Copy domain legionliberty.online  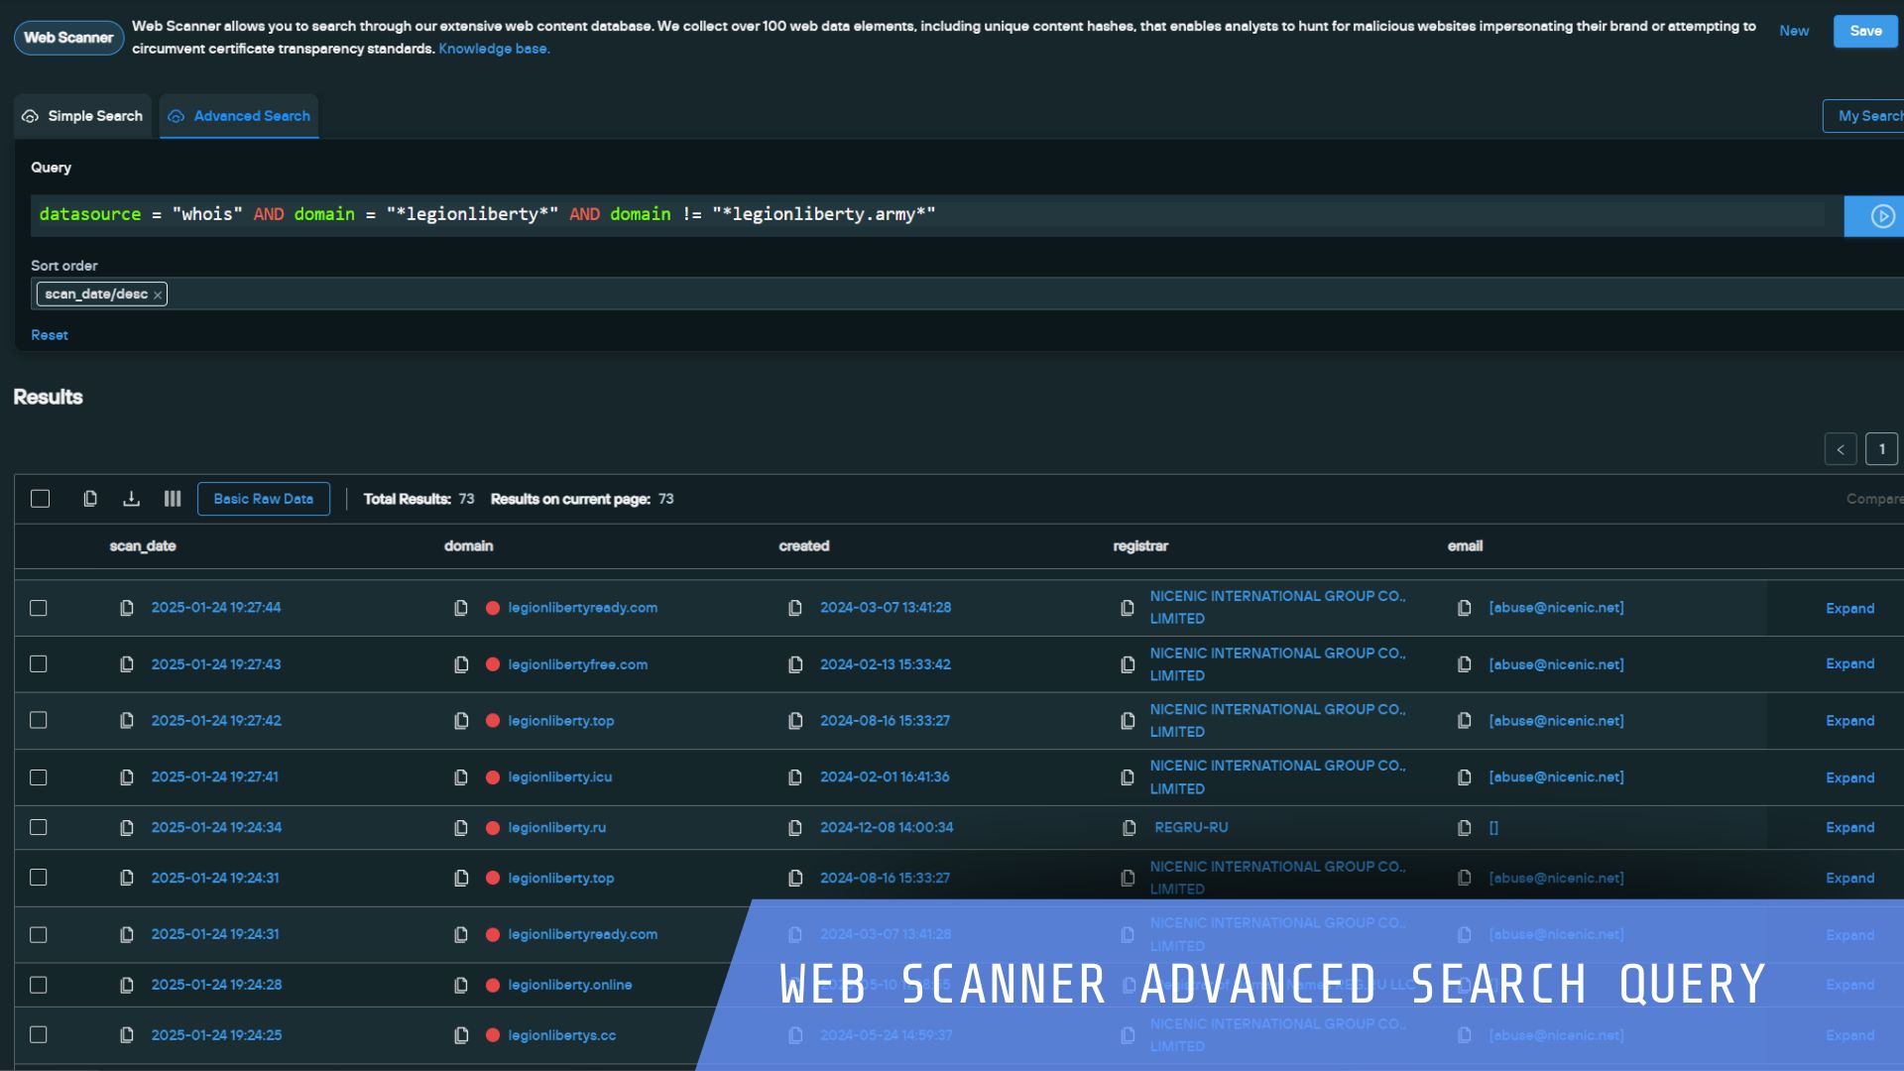click(x=461, y=986)
